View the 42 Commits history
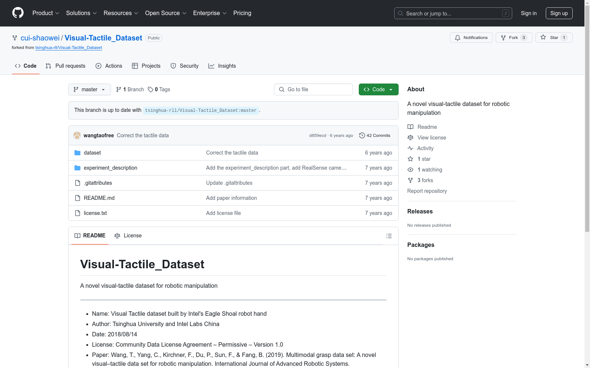590x368 pixels. coord(375,135)
